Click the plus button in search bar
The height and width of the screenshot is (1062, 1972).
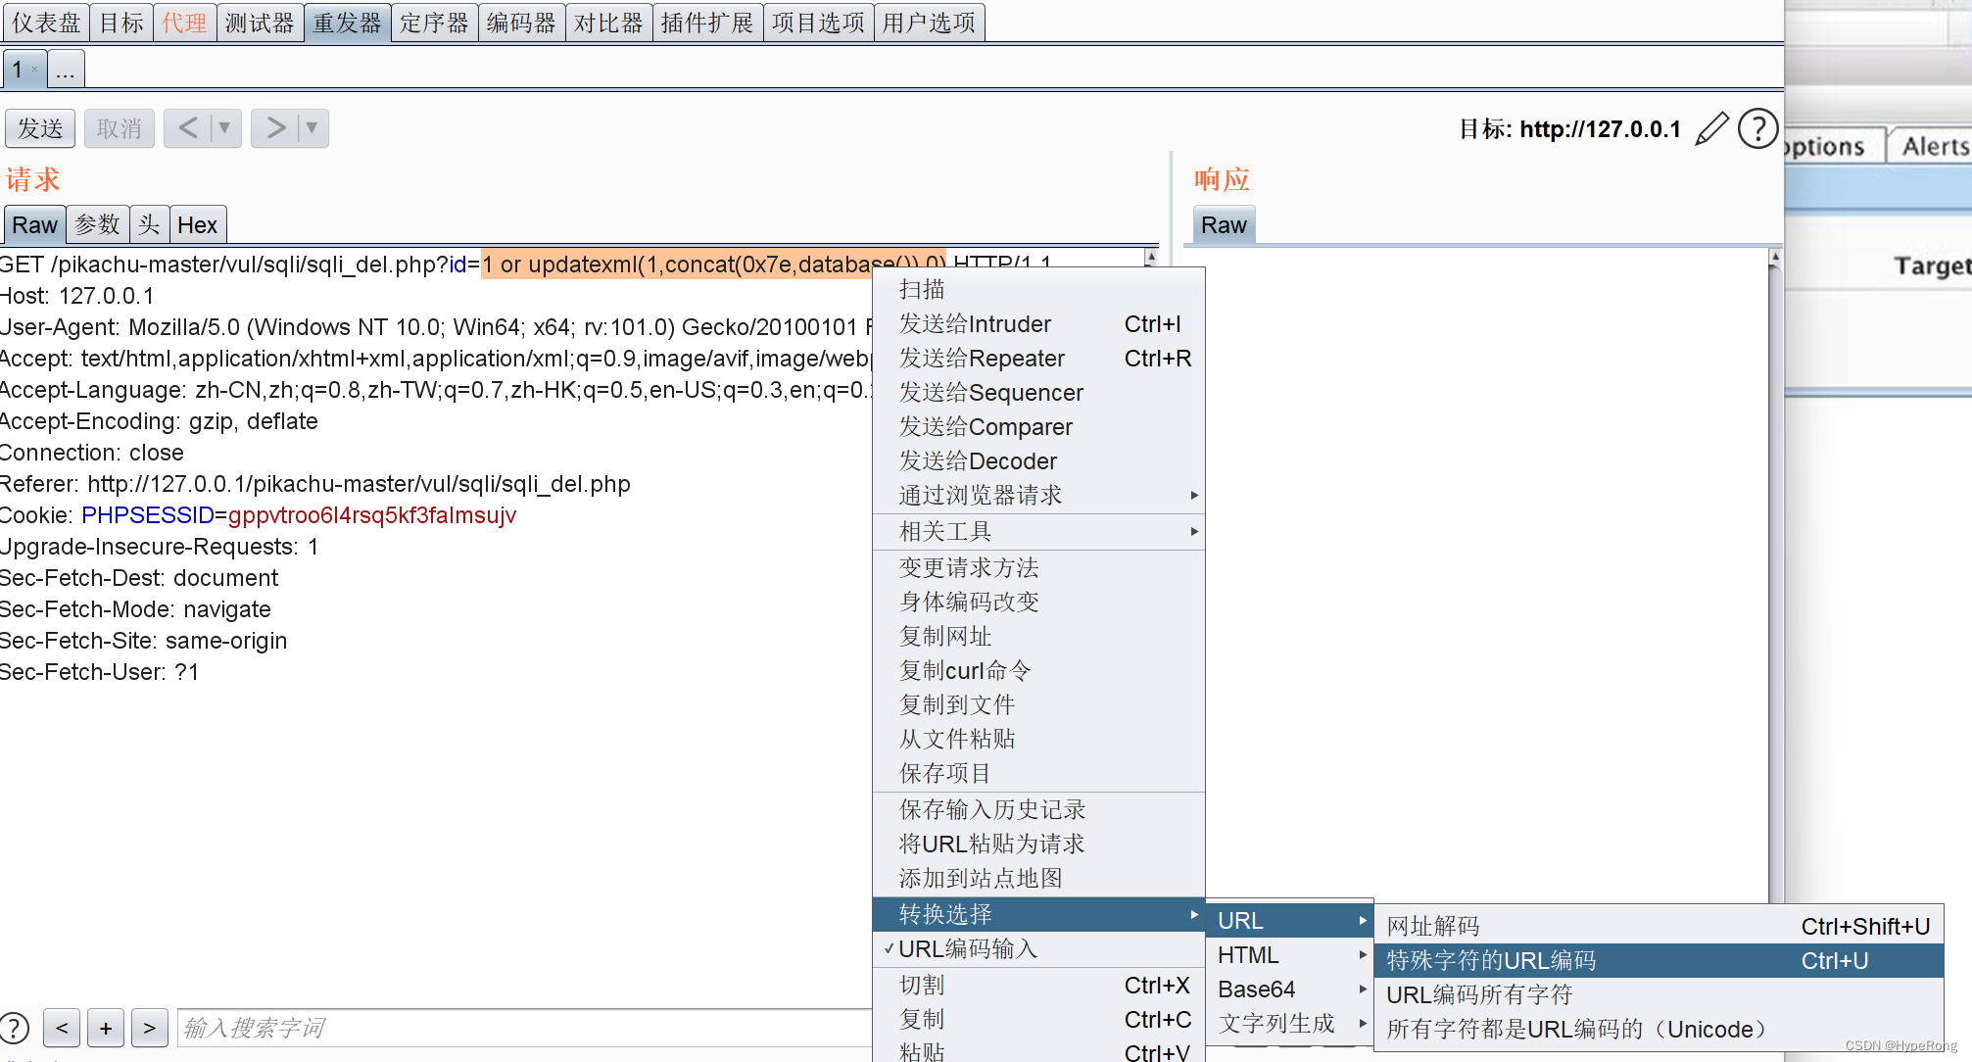[x=106, y=1028]
